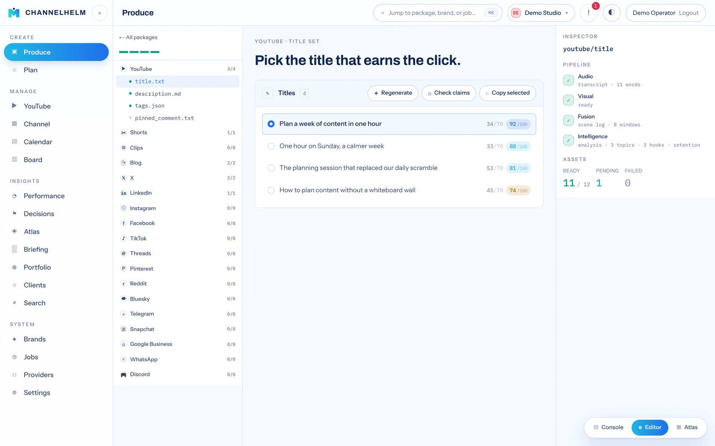715x446 pixels.
Task: Select title 'One hour on Sunday, a calmer week'
Action: click(399, 146)
